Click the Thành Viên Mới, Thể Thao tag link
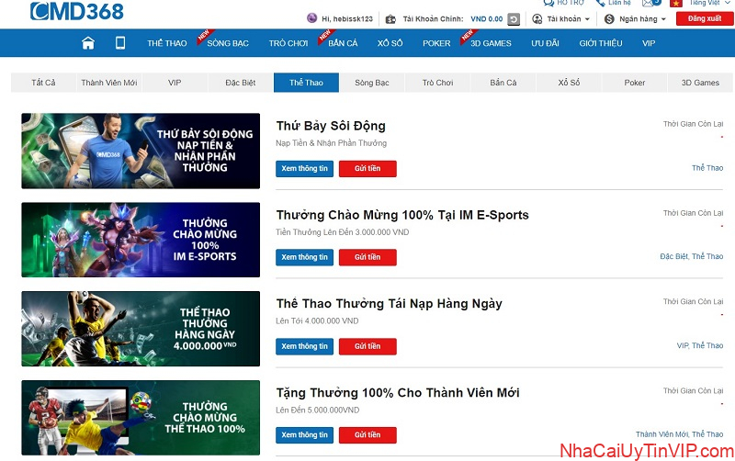735x461 pixels. click(679, 434)
